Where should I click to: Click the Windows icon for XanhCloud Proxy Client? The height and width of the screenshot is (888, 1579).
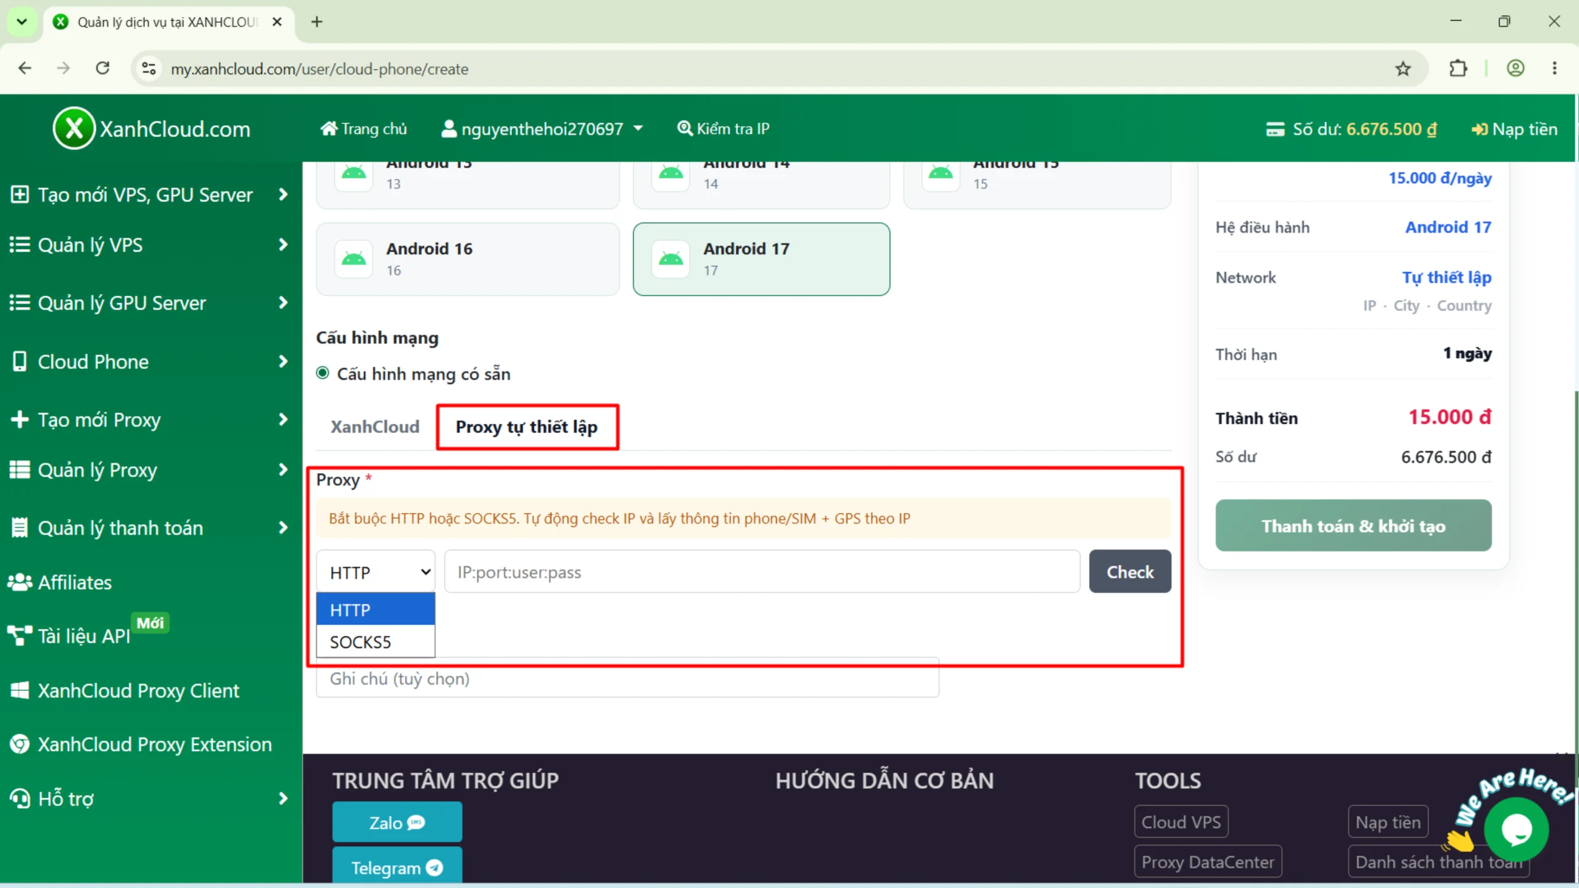tap(20, 690)
